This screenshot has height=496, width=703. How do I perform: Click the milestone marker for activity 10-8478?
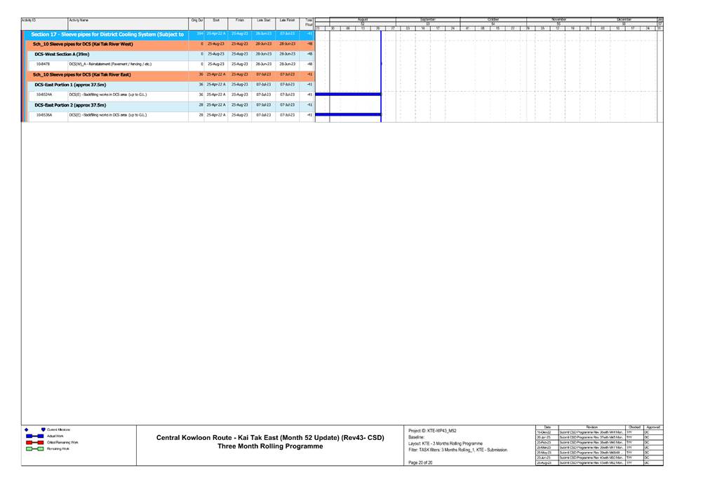[x=381, y=64]
